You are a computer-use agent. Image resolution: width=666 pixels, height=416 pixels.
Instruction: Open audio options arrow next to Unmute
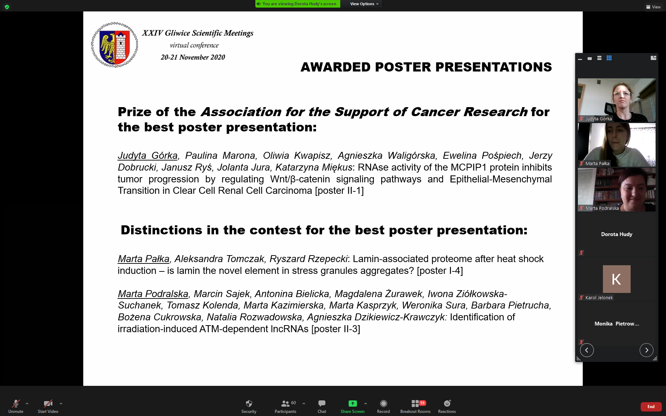click(27, 404)
